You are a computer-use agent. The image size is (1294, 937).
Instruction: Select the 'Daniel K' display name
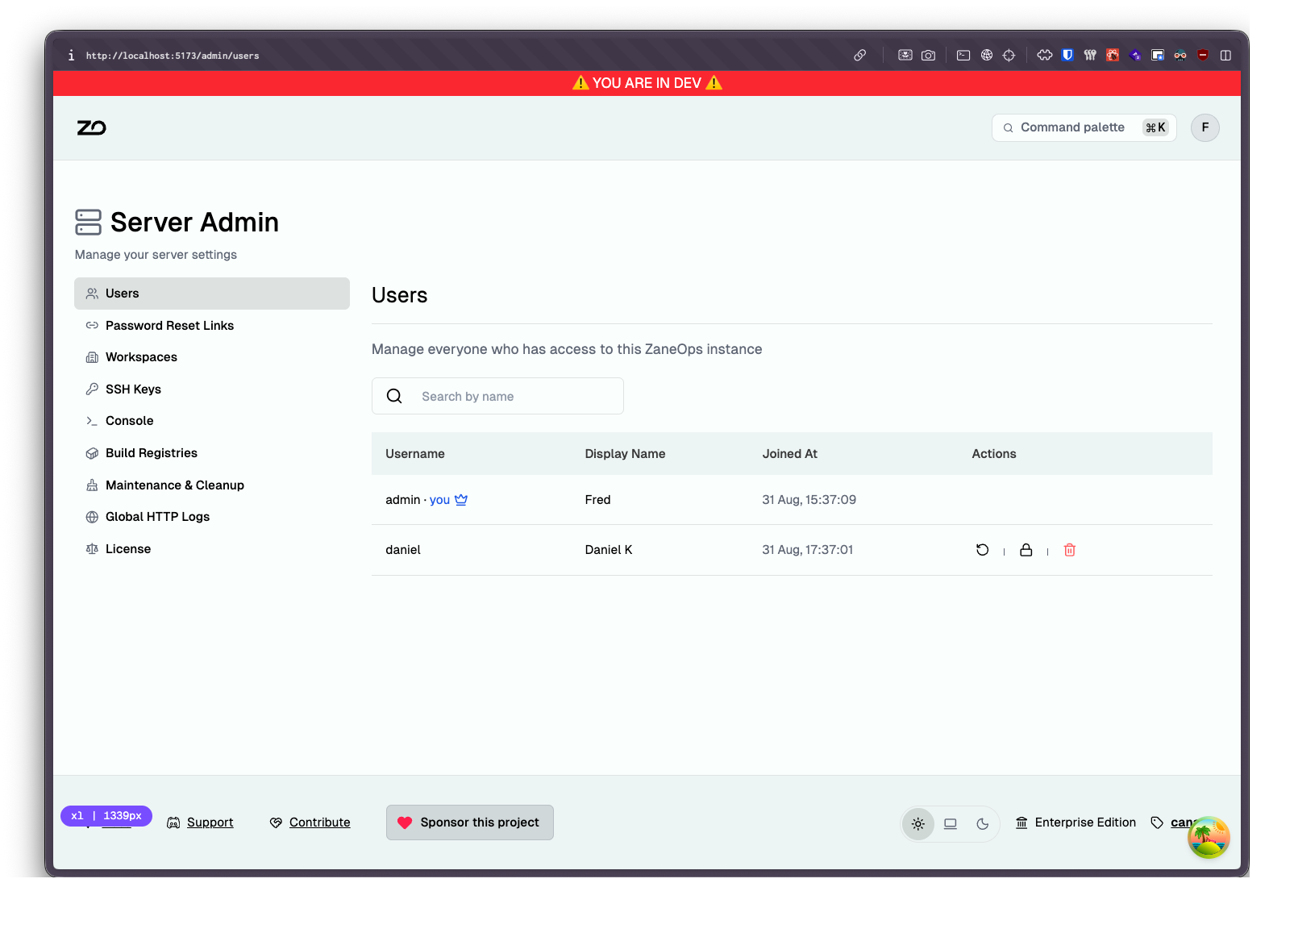point(609,550)
